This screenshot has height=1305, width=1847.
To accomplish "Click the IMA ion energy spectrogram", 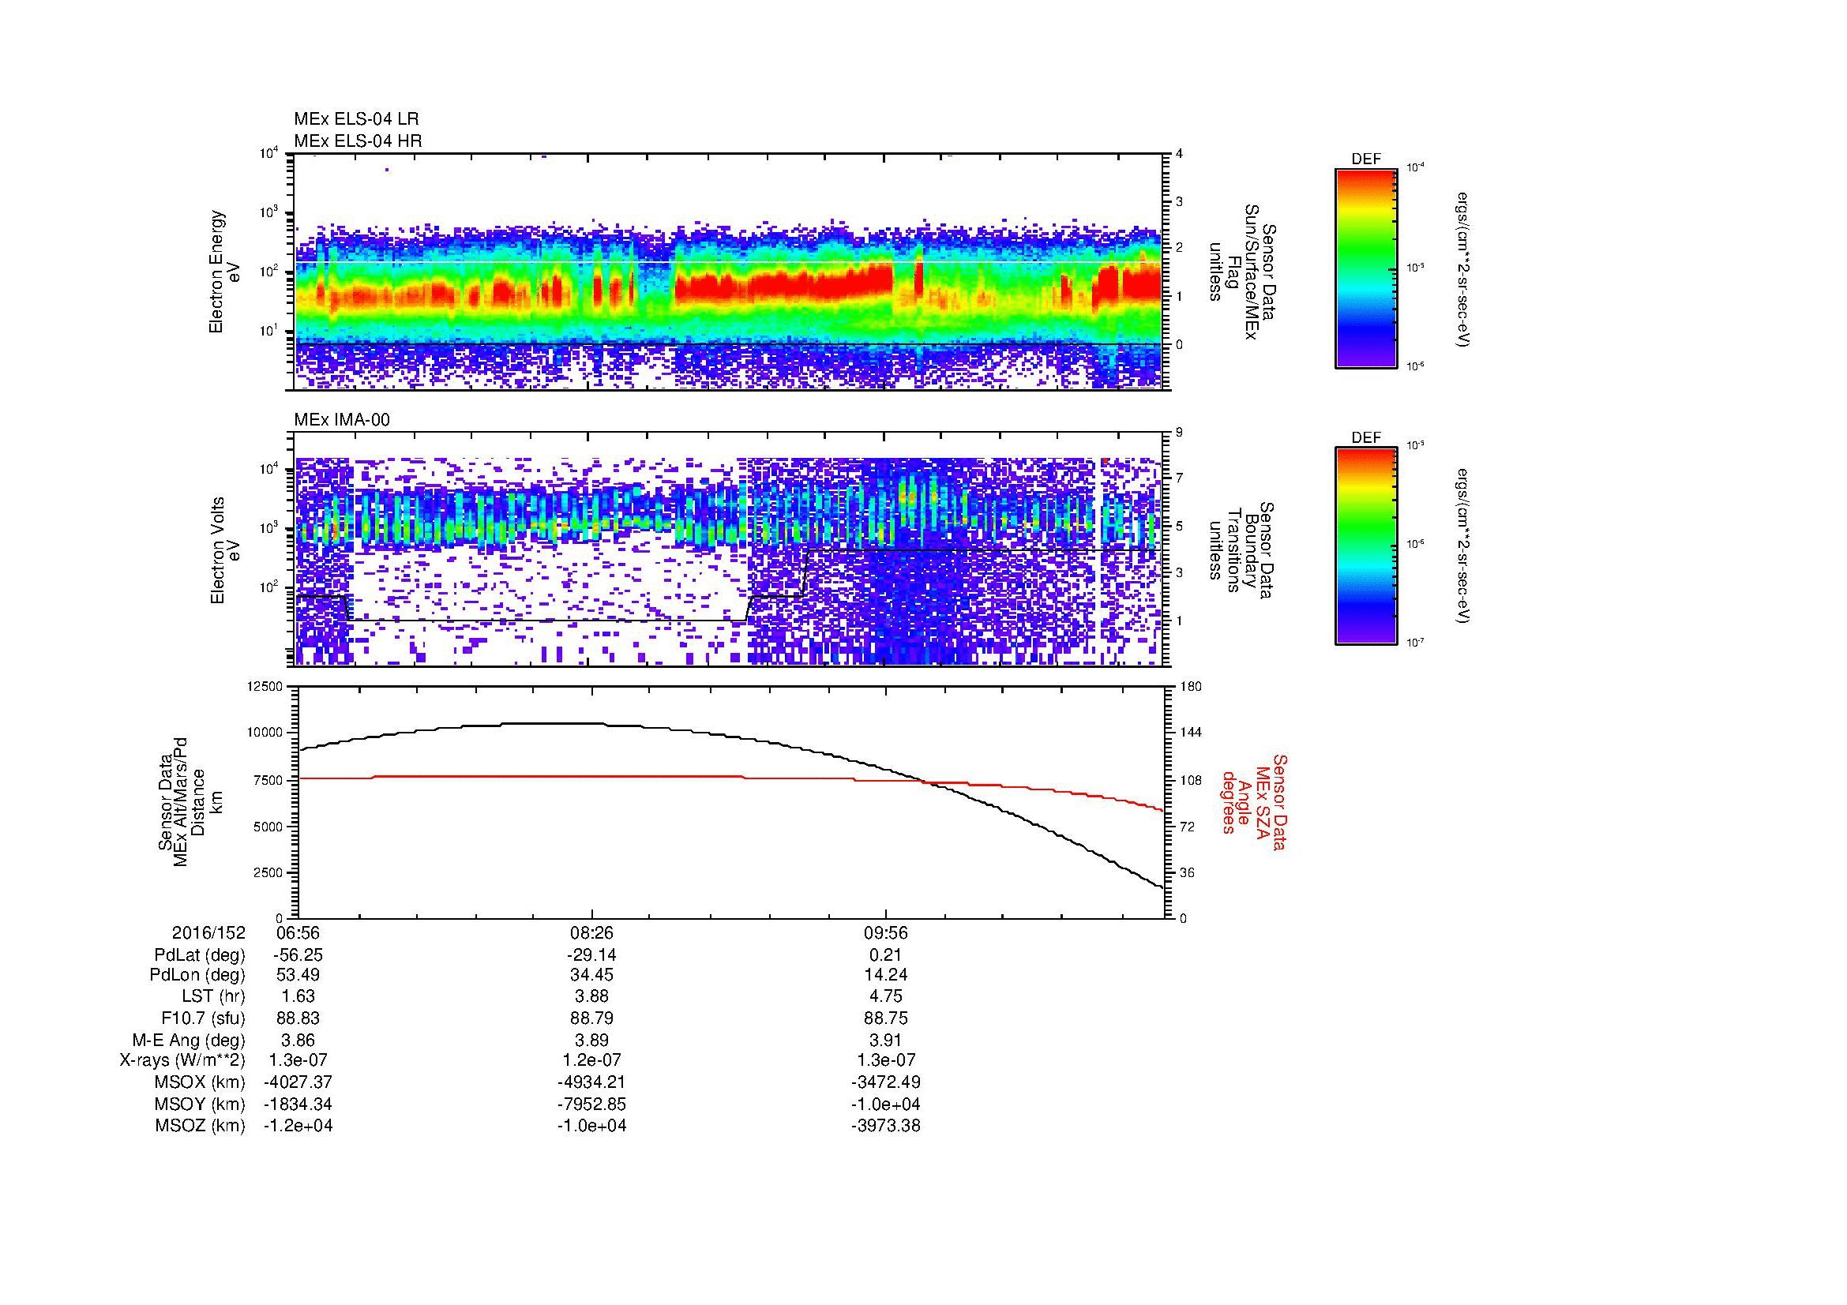I will pos(730,549).
